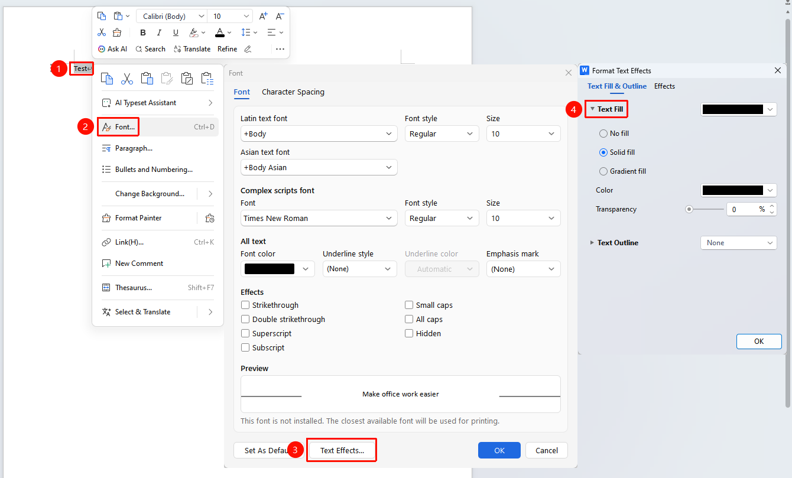792x478 pixels.
Task: Click the Increase Font Size icon
Action: [x=264, y=17]
